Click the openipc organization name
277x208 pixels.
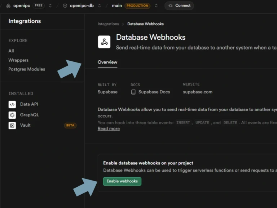22,6
